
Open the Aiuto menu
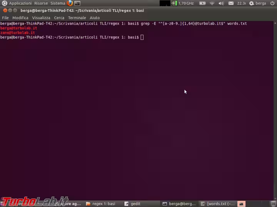(95, 18)
